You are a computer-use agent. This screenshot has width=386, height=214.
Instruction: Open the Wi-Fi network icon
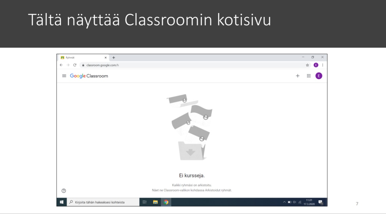tap(300, 202)
